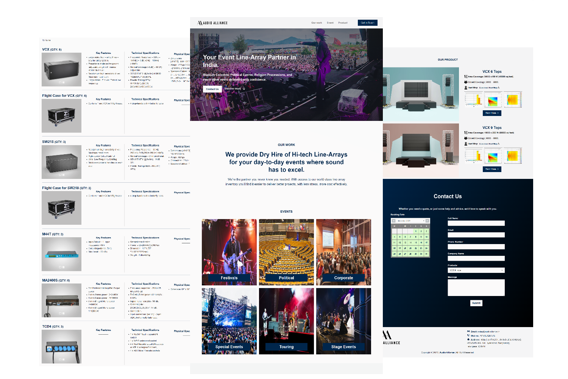The image size is (568, 379).
Task: Open the Product nav link
Action: [x=343, y=23]
